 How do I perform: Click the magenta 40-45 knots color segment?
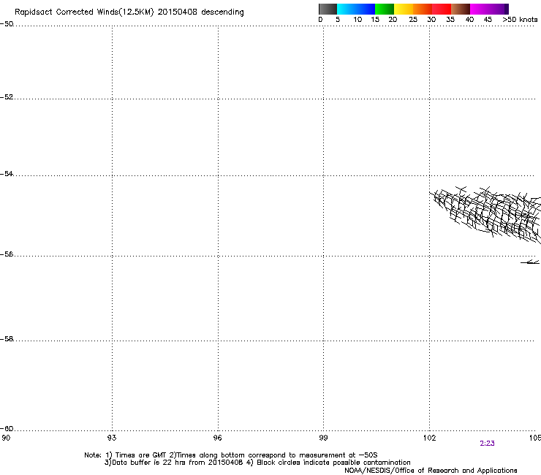tap(487, 9)
